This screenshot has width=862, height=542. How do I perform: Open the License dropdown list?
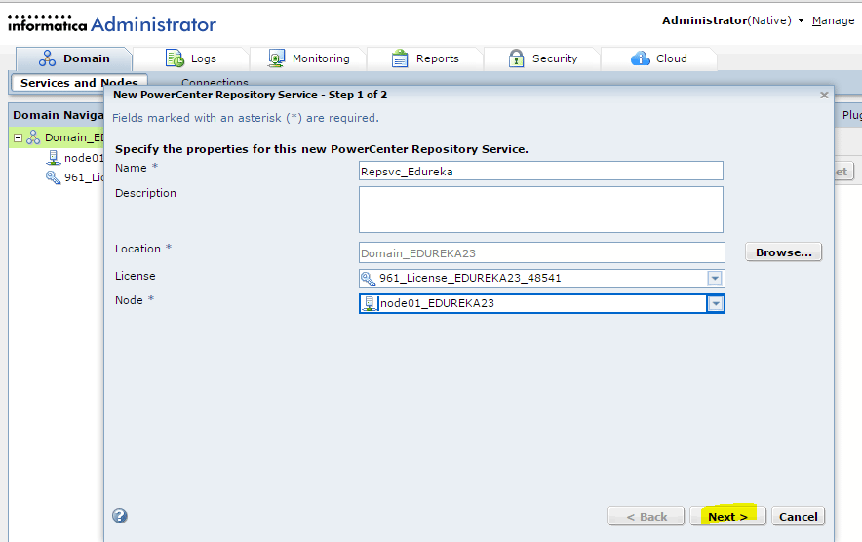[x=715, y=278]
